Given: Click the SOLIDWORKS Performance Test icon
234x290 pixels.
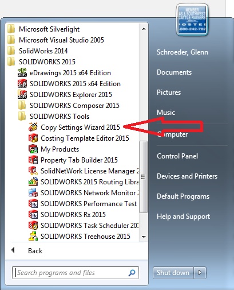Looking at the screenshot, I should click(33, 203).
